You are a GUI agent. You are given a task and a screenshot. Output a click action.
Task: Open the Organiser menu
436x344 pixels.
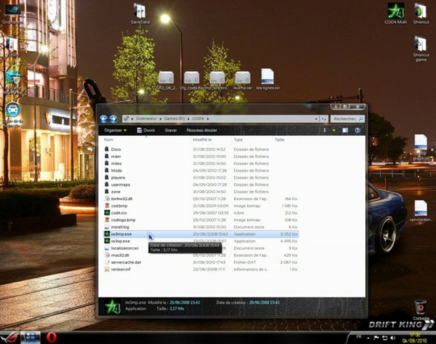tap(115, 130)
